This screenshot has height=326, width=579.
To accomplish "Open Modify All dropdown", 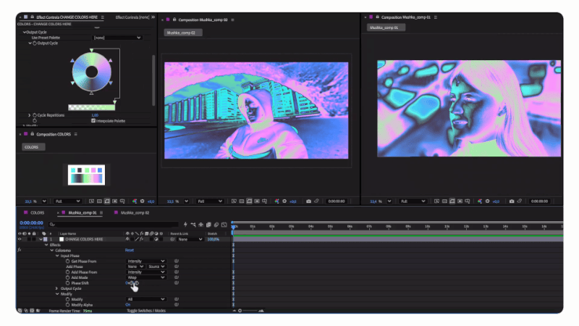I will click(x=146, y=299).
